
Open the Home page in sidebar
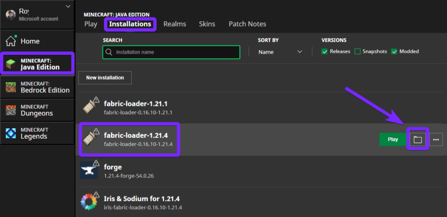[37, 41]
